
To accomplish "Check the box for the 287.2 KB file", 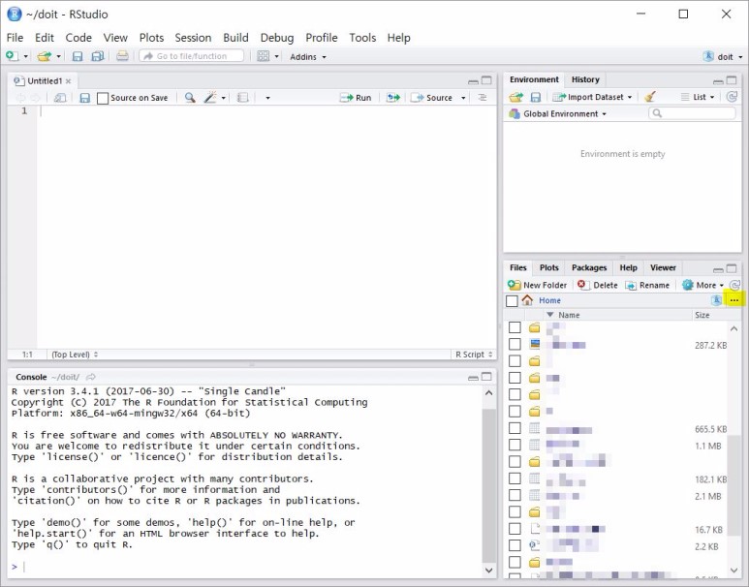I will [x=515, y=345].
